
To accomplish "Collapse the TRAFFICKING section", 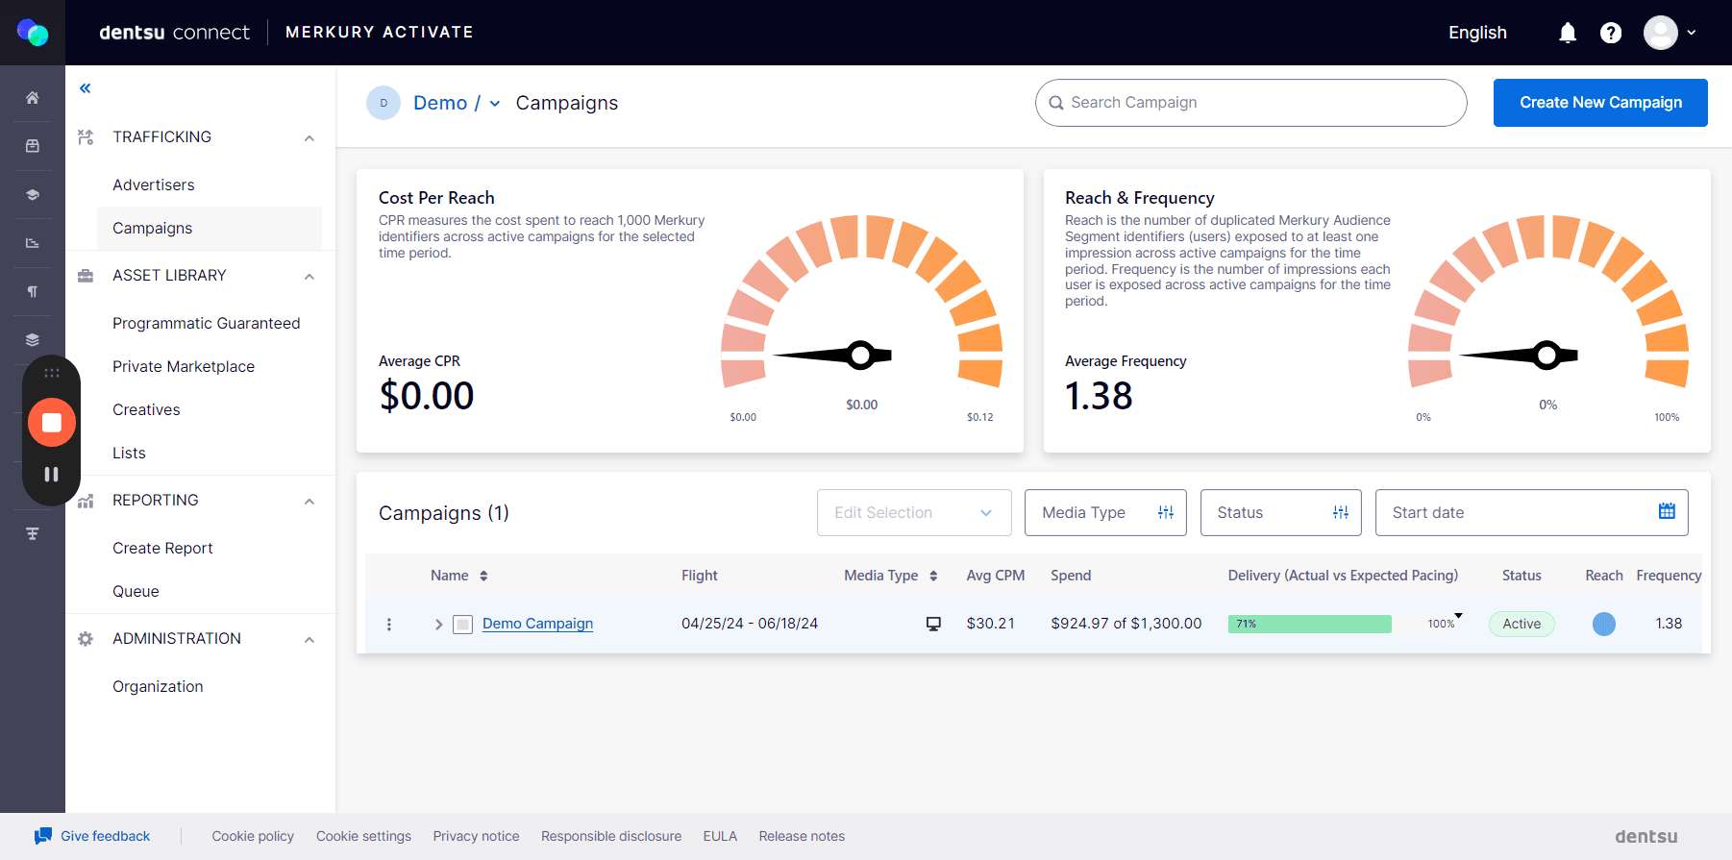I will coord(309,138).
